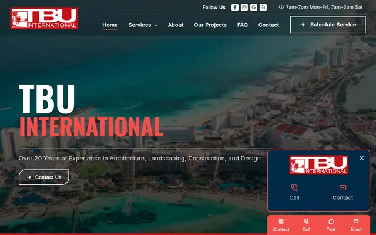This screenshot has width=376, height=235.
Task: Click the TBU hero heading
Action: (x=47, y=99)
